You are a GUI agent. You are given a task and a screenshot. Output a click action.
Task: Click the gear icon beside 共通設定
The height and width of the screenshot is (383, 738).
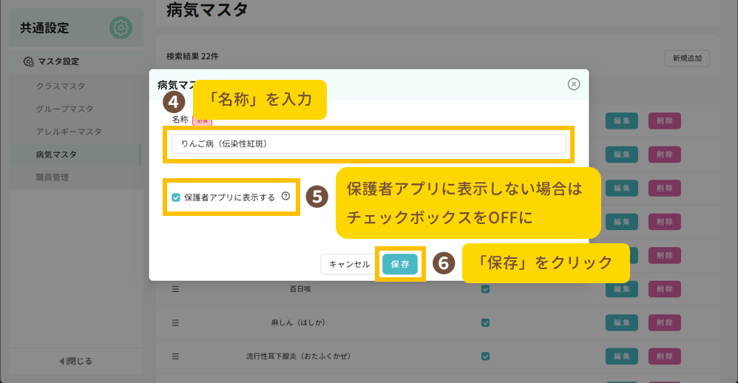tap(120, 28)
